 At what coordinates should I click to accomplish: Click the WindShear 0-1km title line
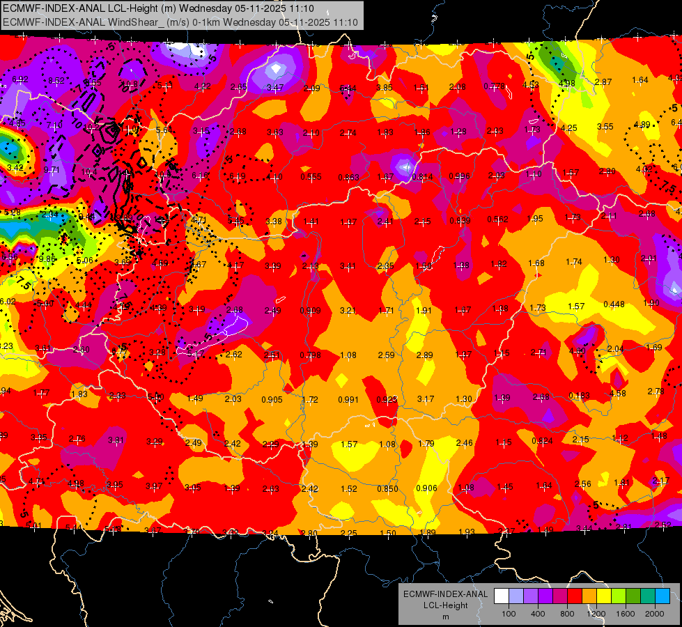tap(180, 22)
